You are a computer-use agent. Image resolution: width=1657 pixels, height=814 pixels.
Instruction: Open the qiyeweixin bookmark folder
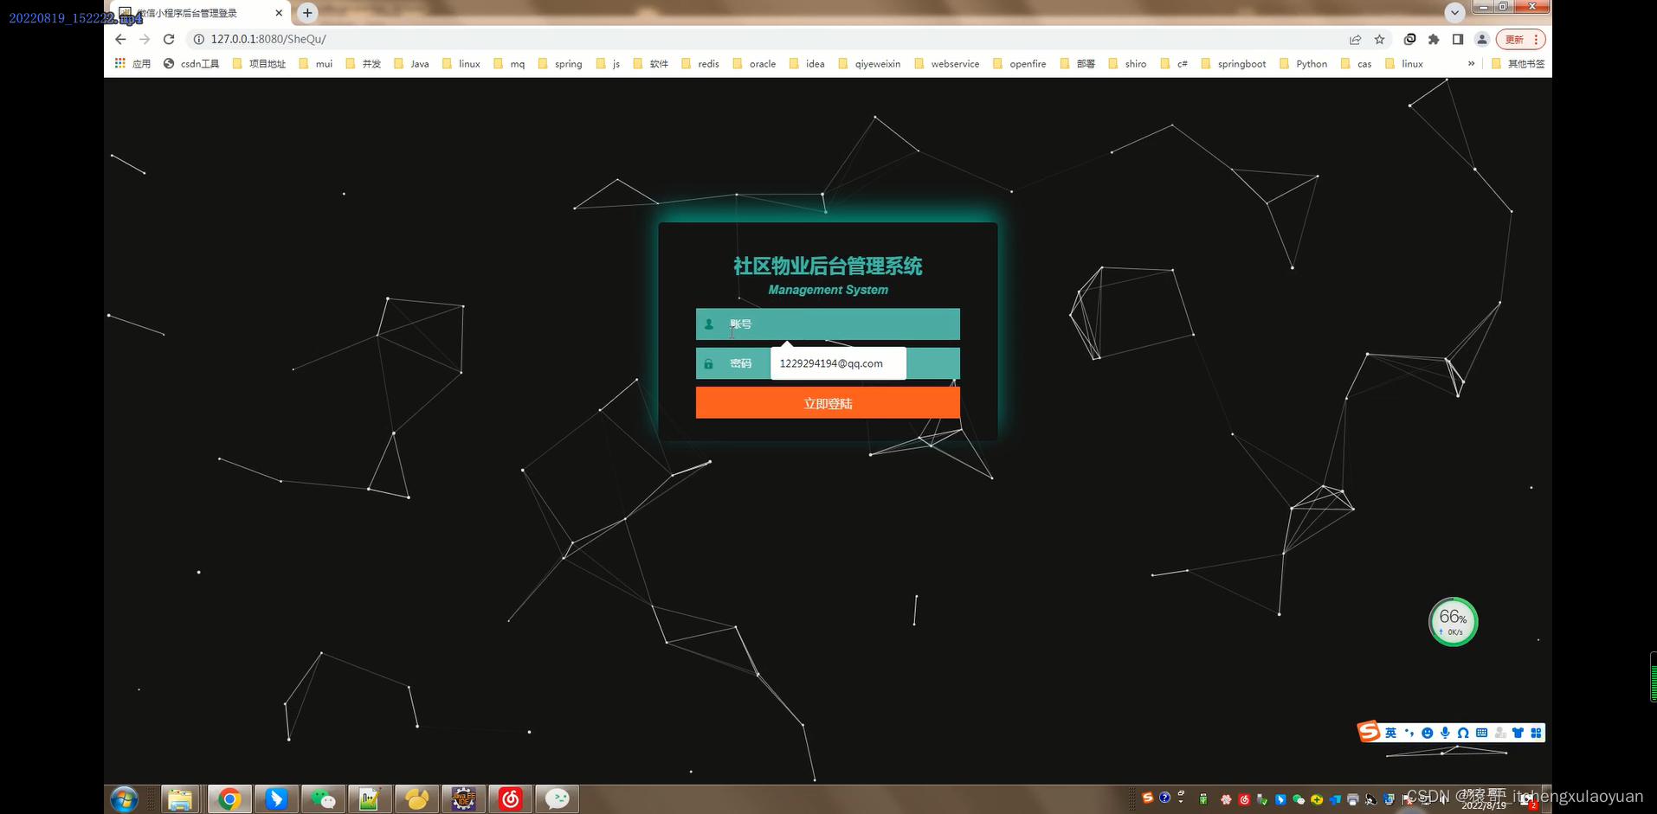click(869, 63)
